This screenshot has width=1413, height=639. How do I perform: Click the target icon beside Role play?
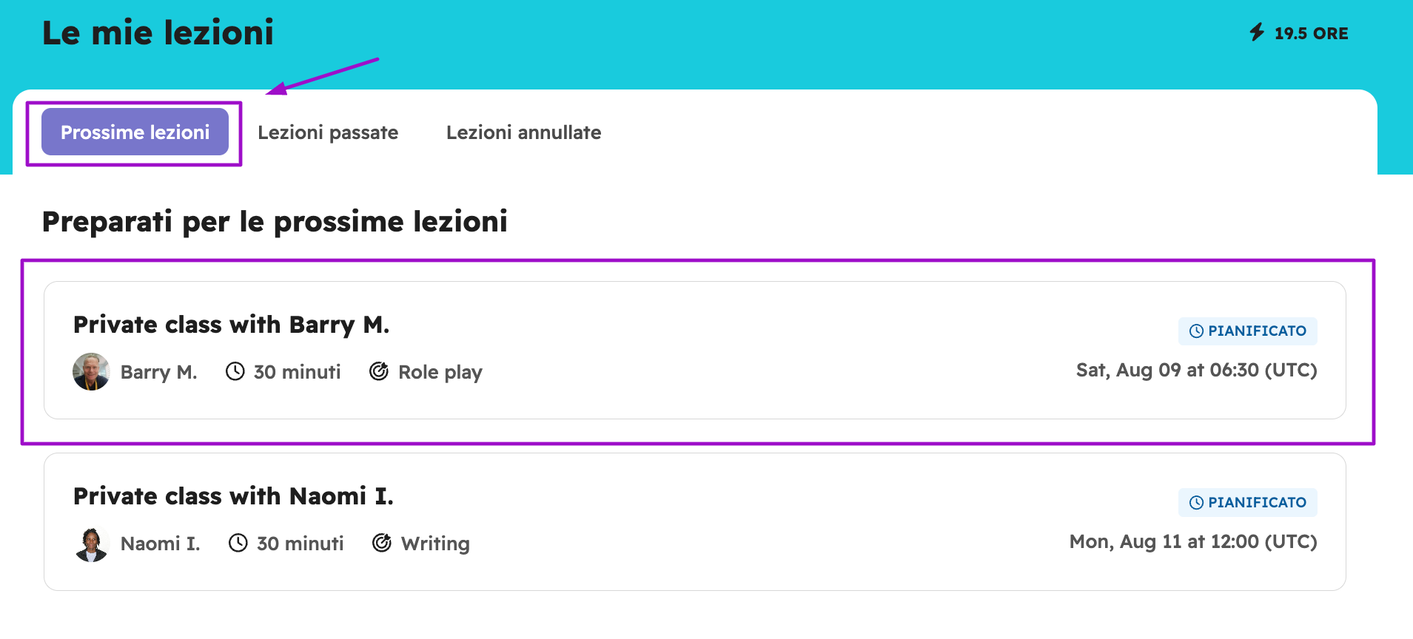[379, 371]
